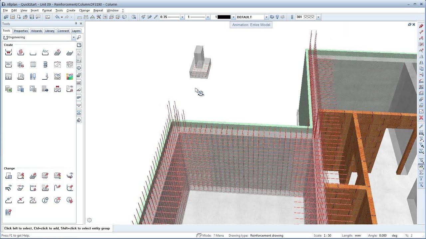Select the Abc label icon in Create
426x239 pixels.
45,52
